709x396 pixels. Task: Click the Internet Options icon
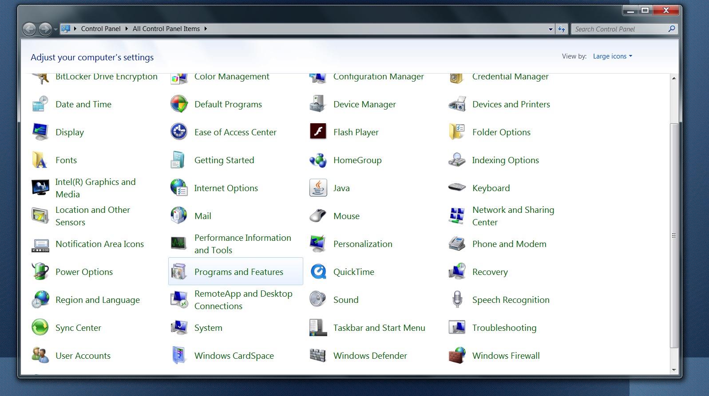click(179, 188)
